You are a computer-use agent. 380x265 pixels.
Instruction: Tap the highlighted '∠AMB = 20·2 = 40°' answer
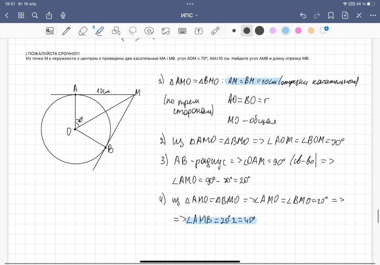pos(221,220)
